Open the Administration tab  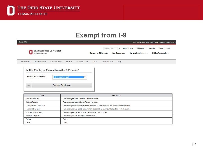coord(107,62)
